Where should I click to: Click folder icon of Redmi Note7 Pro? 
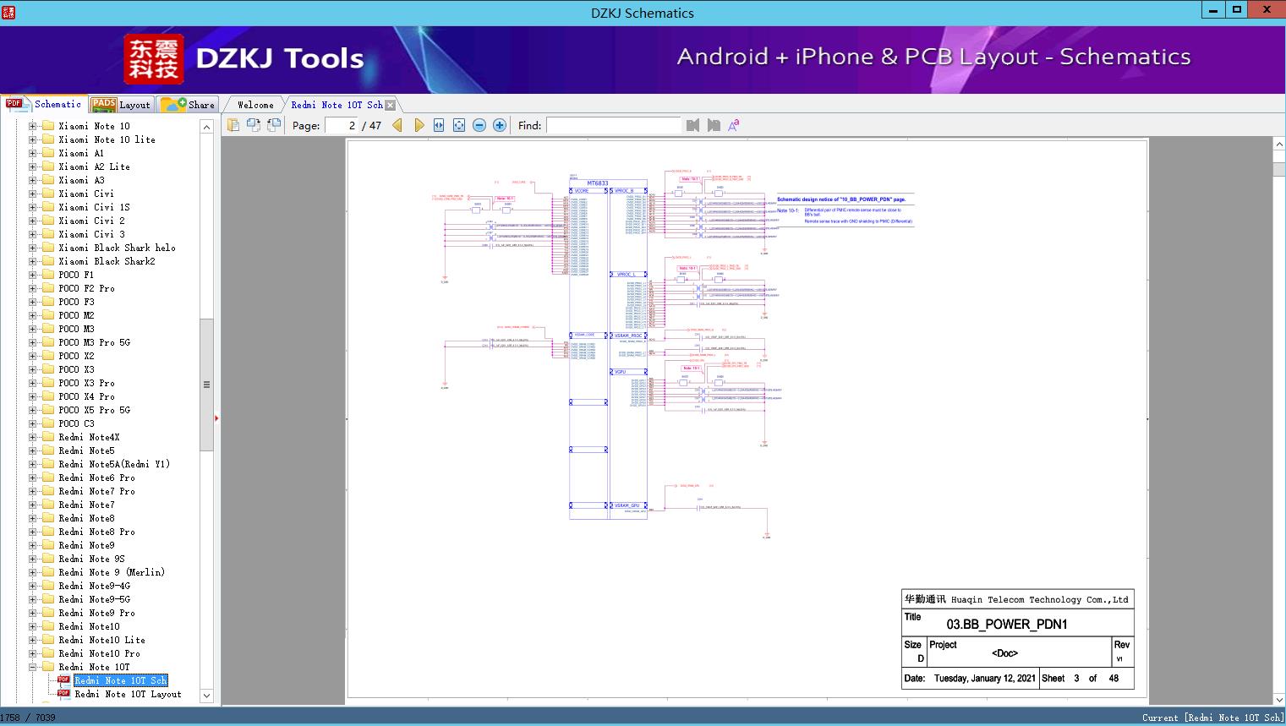[48, 491]
